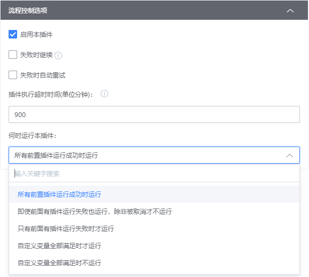Viewport: 309px width, 277px height.
Task: Select option 只有前面有插件运行失败时才运行
Action: click(154, 228)
